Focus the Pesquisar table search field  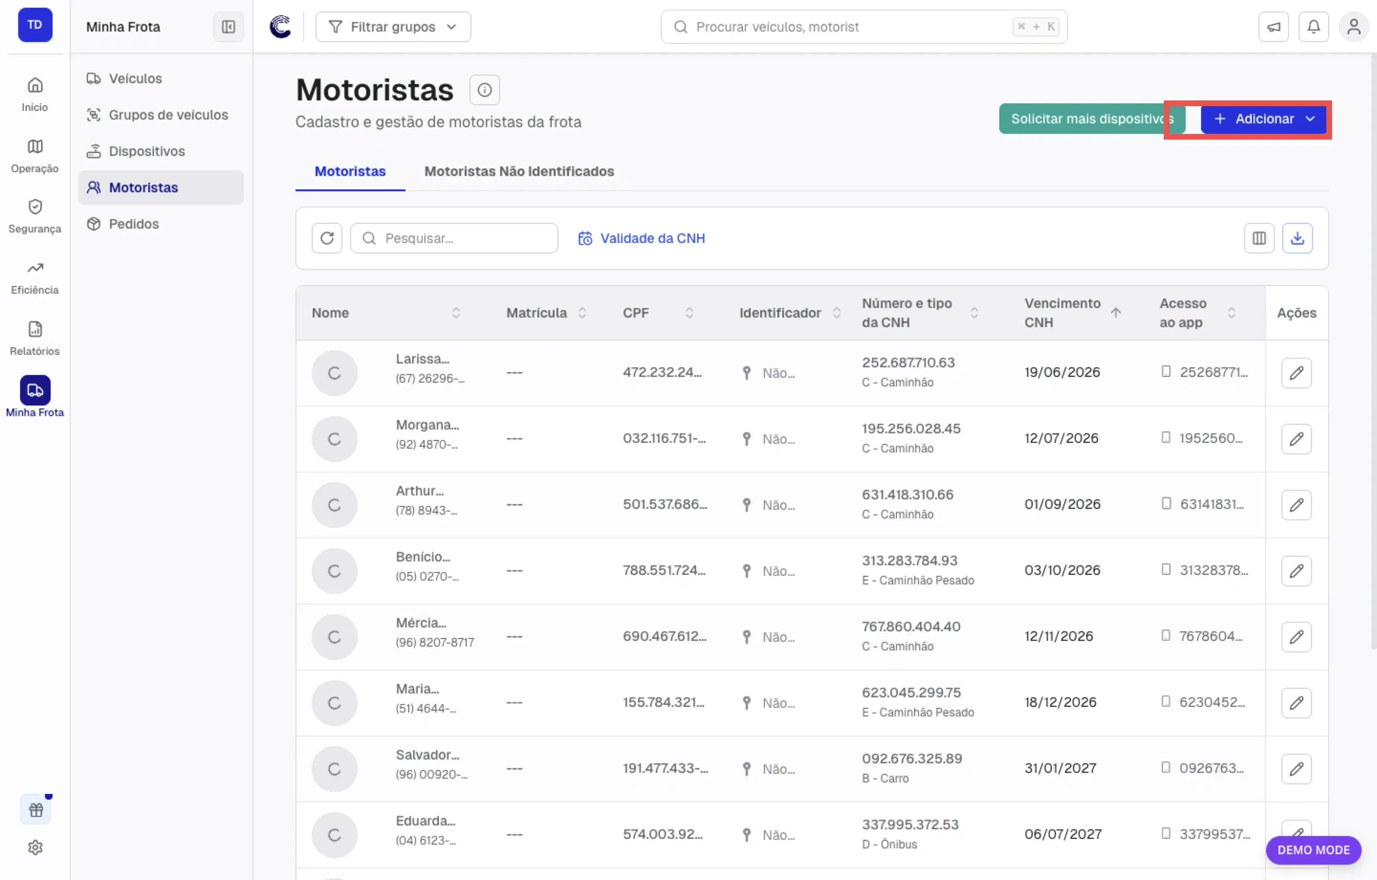453,238
